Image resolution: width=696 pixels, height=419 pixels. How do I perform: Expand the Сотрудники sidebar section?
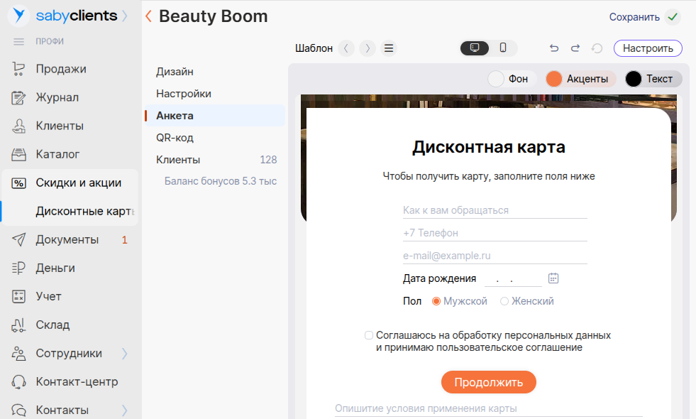coord(125,353)
